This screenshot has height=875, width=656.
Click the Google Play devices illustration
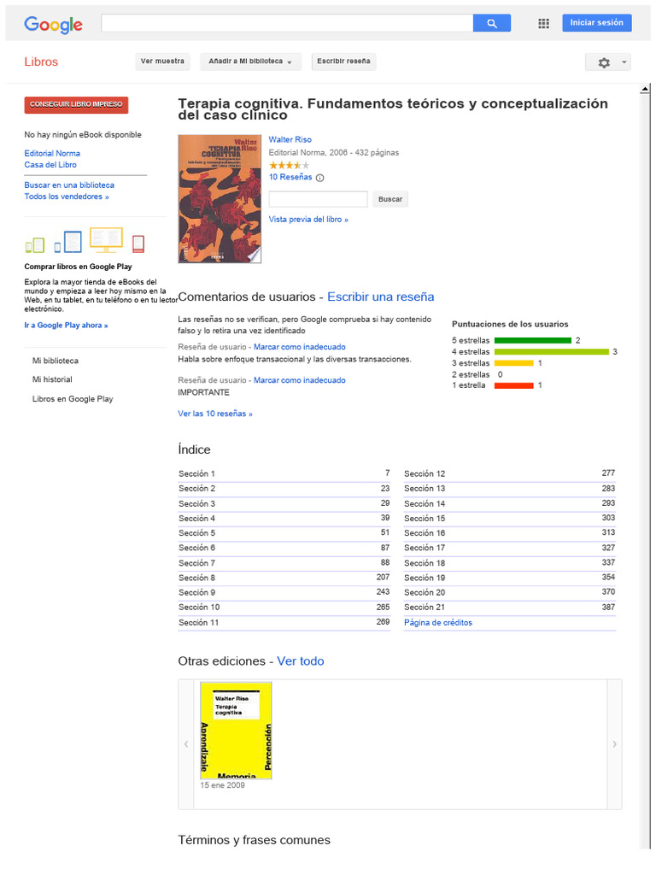point(85,240)
